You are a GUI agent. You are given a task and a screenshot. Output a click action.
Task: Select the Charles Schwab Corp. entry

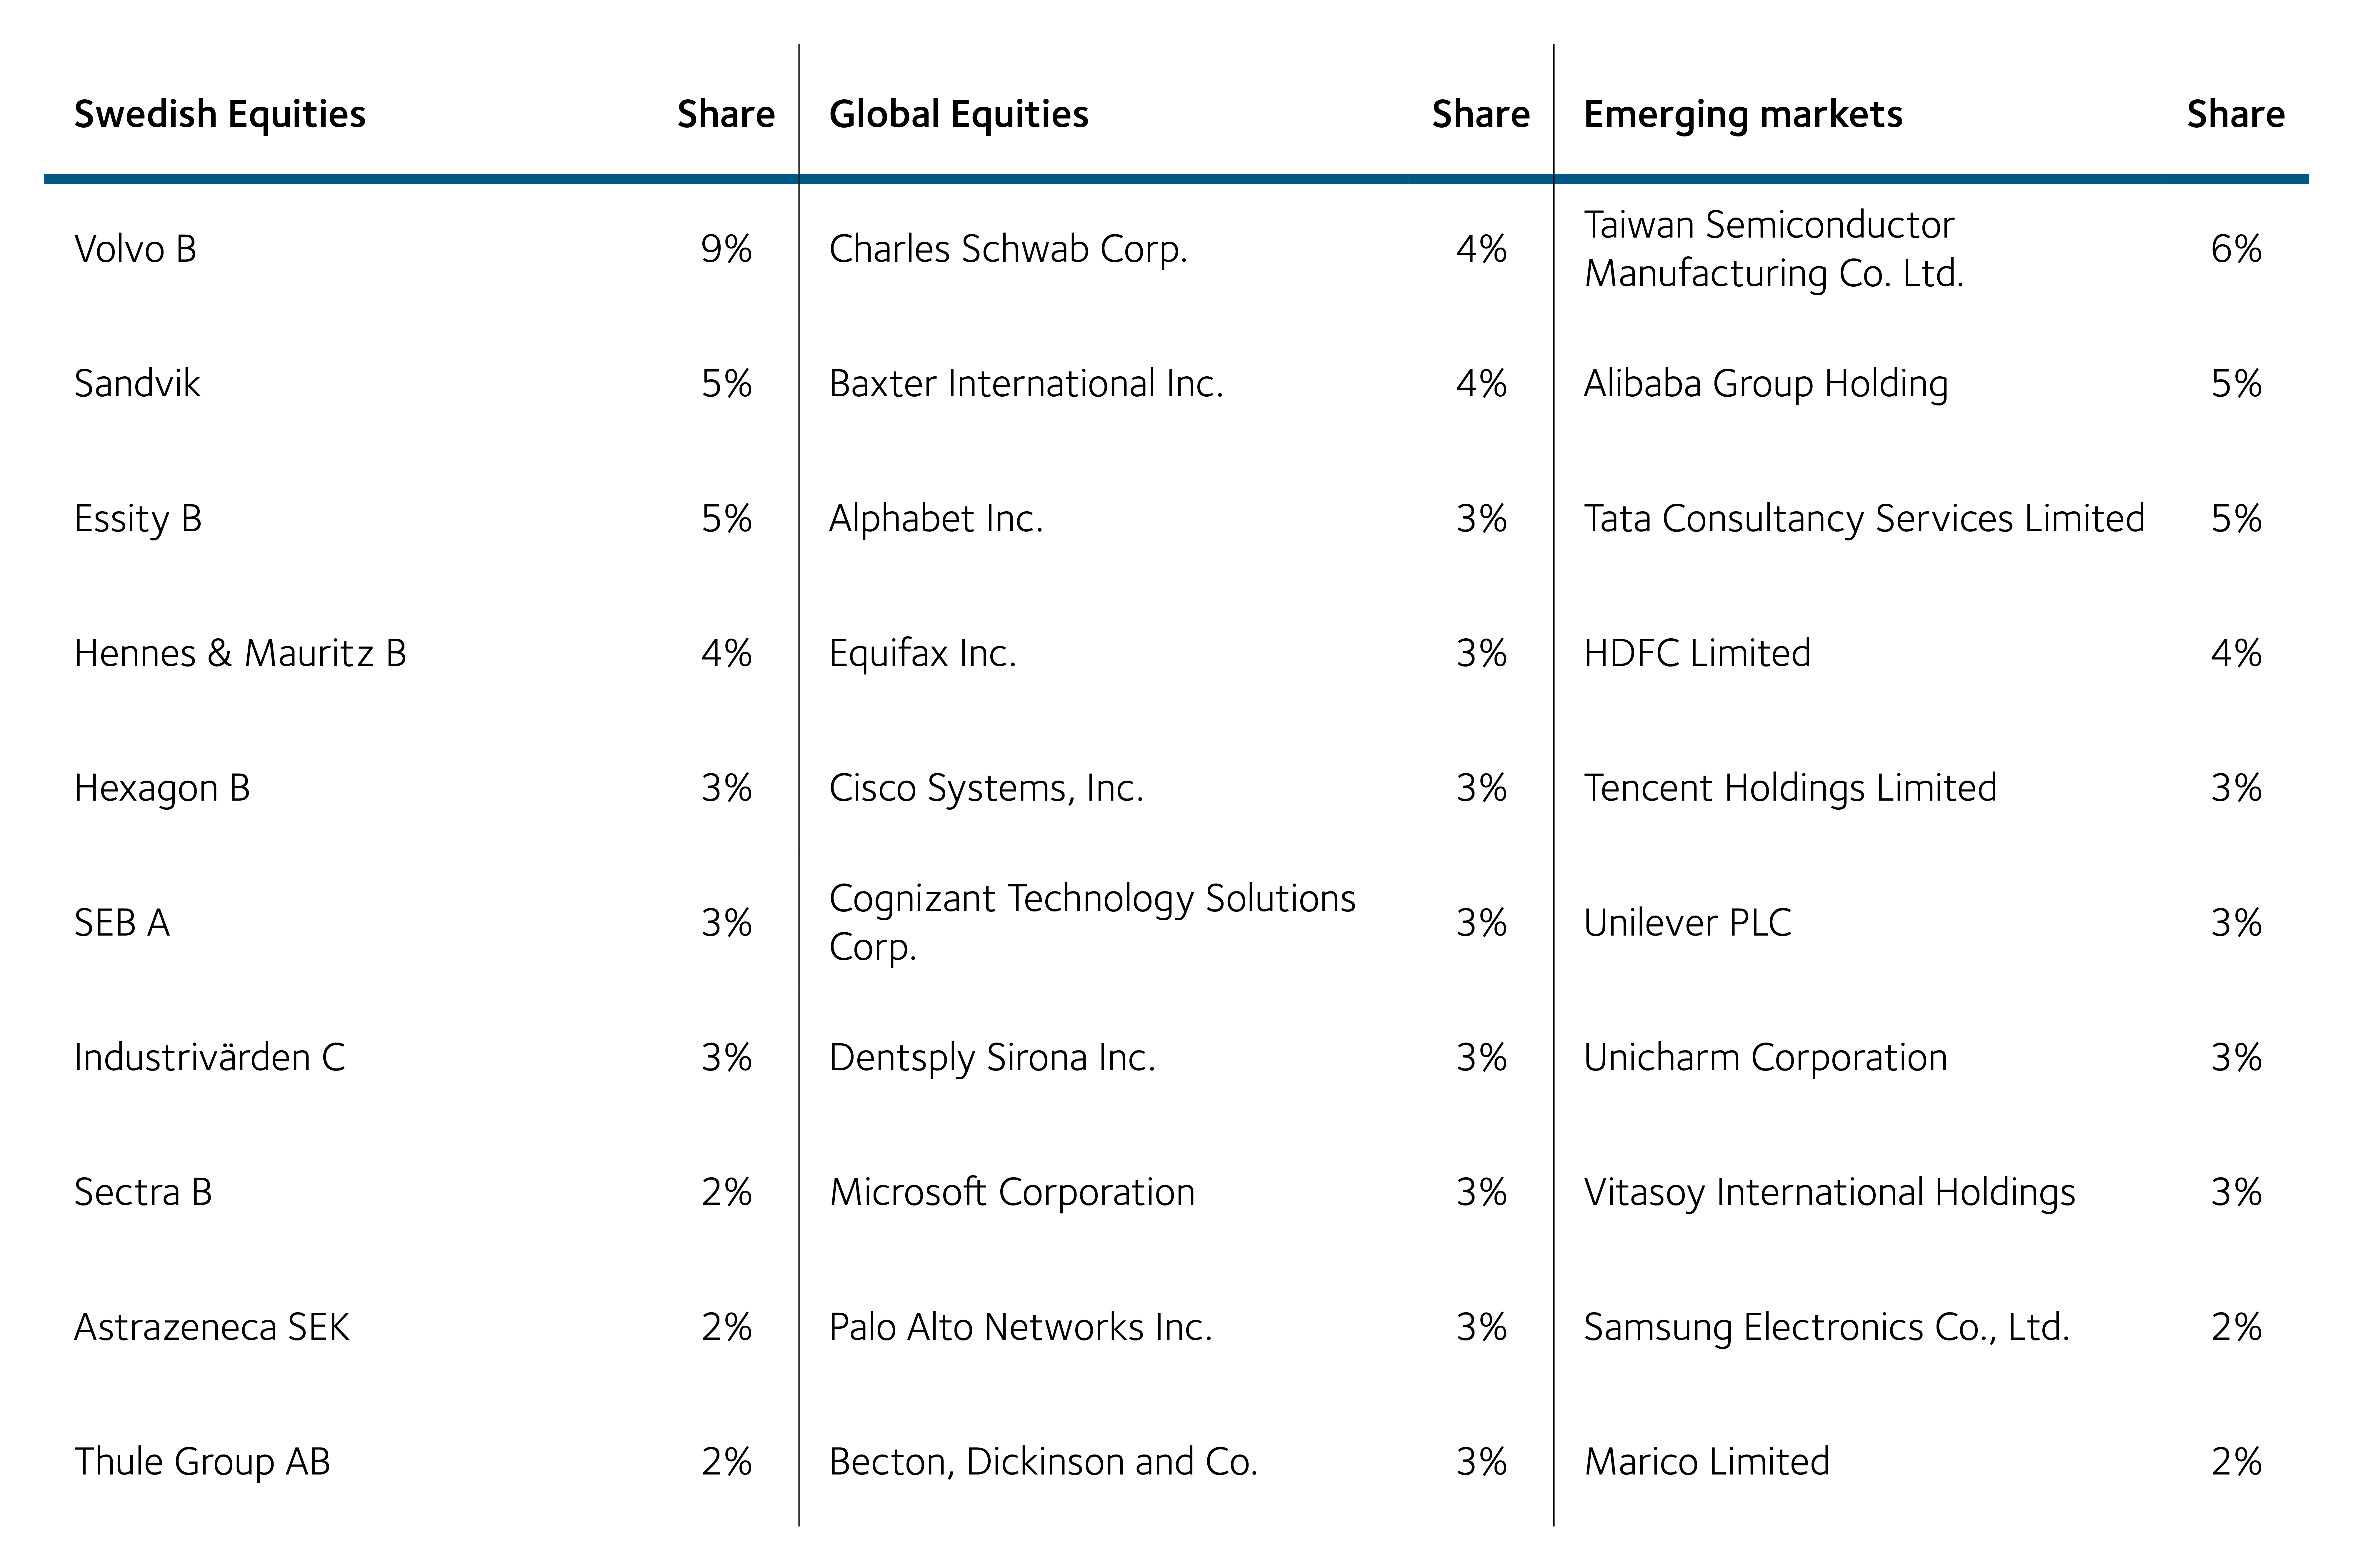1007,249
